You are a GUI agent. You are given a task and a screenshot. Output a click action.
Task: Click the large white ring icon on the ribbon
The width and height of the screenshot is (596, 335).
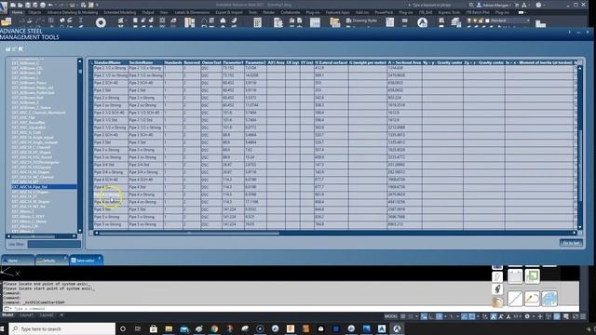101,22
